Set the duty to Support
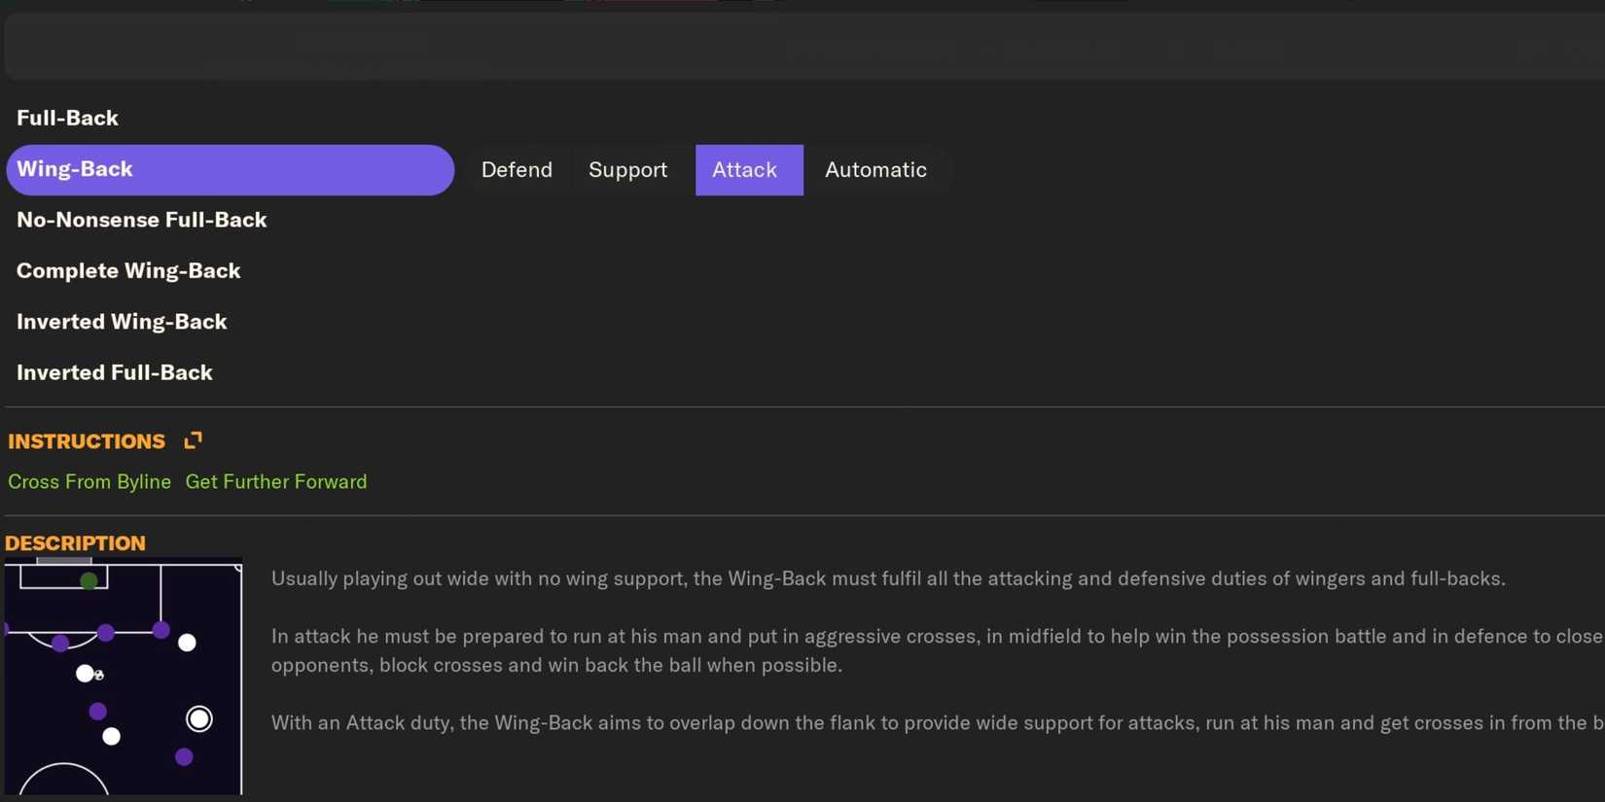Screen dimensions: 1605x802 click(627, 169)
